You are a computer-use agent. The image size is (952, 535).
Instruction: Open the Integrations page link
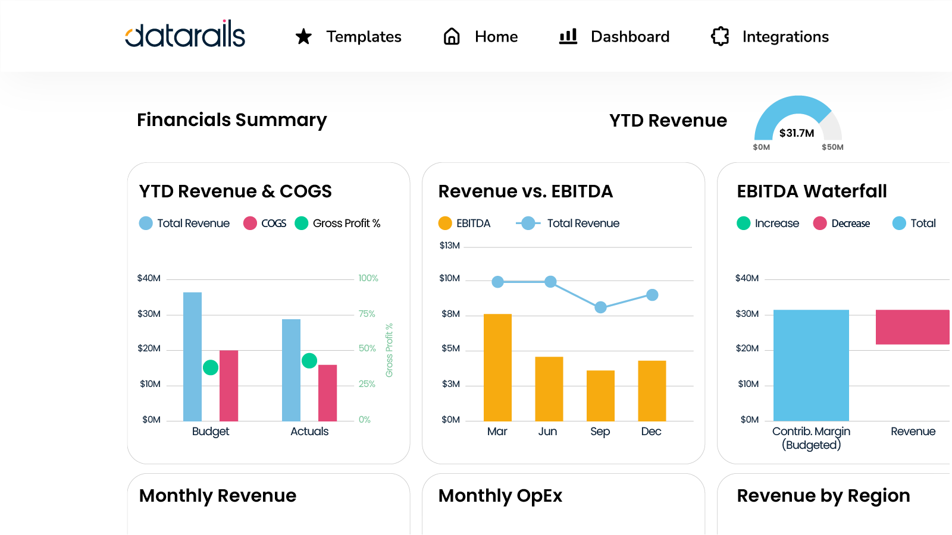click(x=785, y=37)
